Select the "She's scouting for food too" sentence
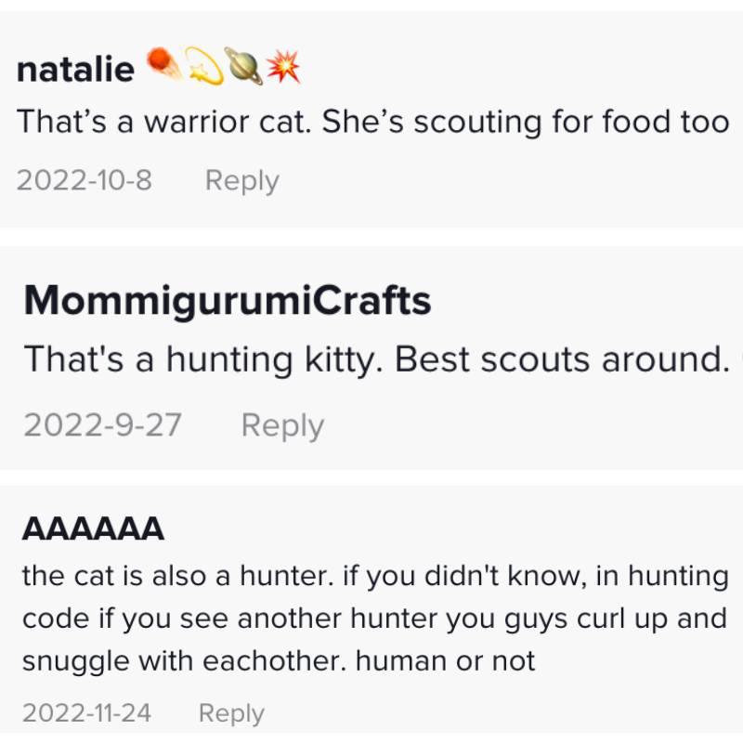Viewport: 743px width, 743px height. pos(525,122)
